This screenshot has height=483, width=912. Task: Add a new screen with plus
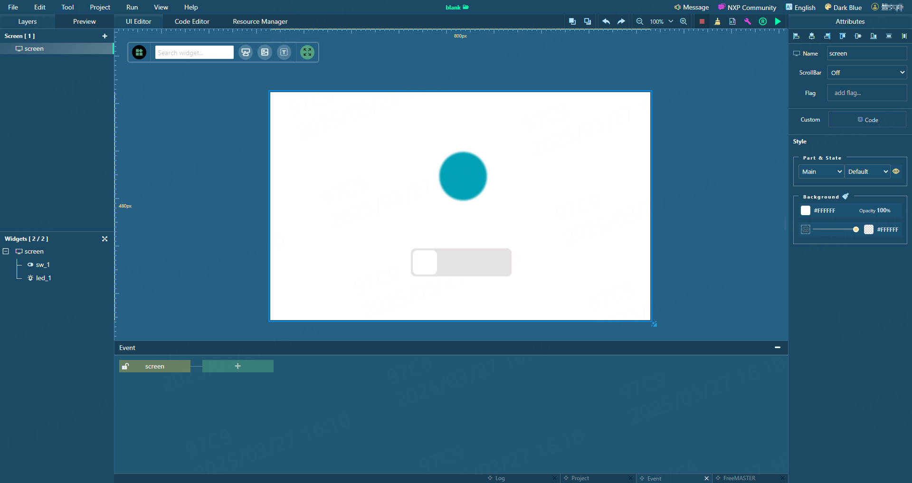point(104,36)
